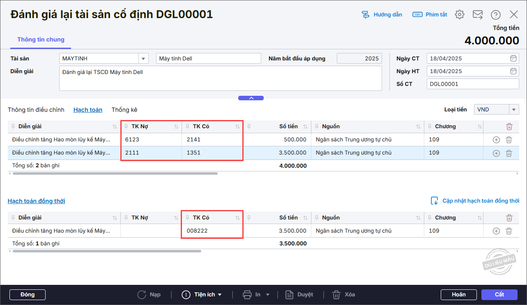
Task: Click the top table horizontal scrollbar
Action: tap(115, 173)
